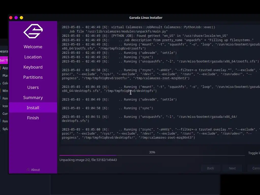Click the installation progress bar at 30%

point(152,155)
